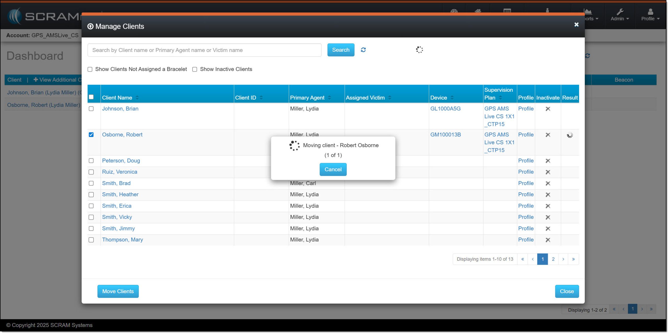The image size is (669, 334).
Task: Uncheck the Osborne, Robert row checkbox
Action: [x=91, y=135]
